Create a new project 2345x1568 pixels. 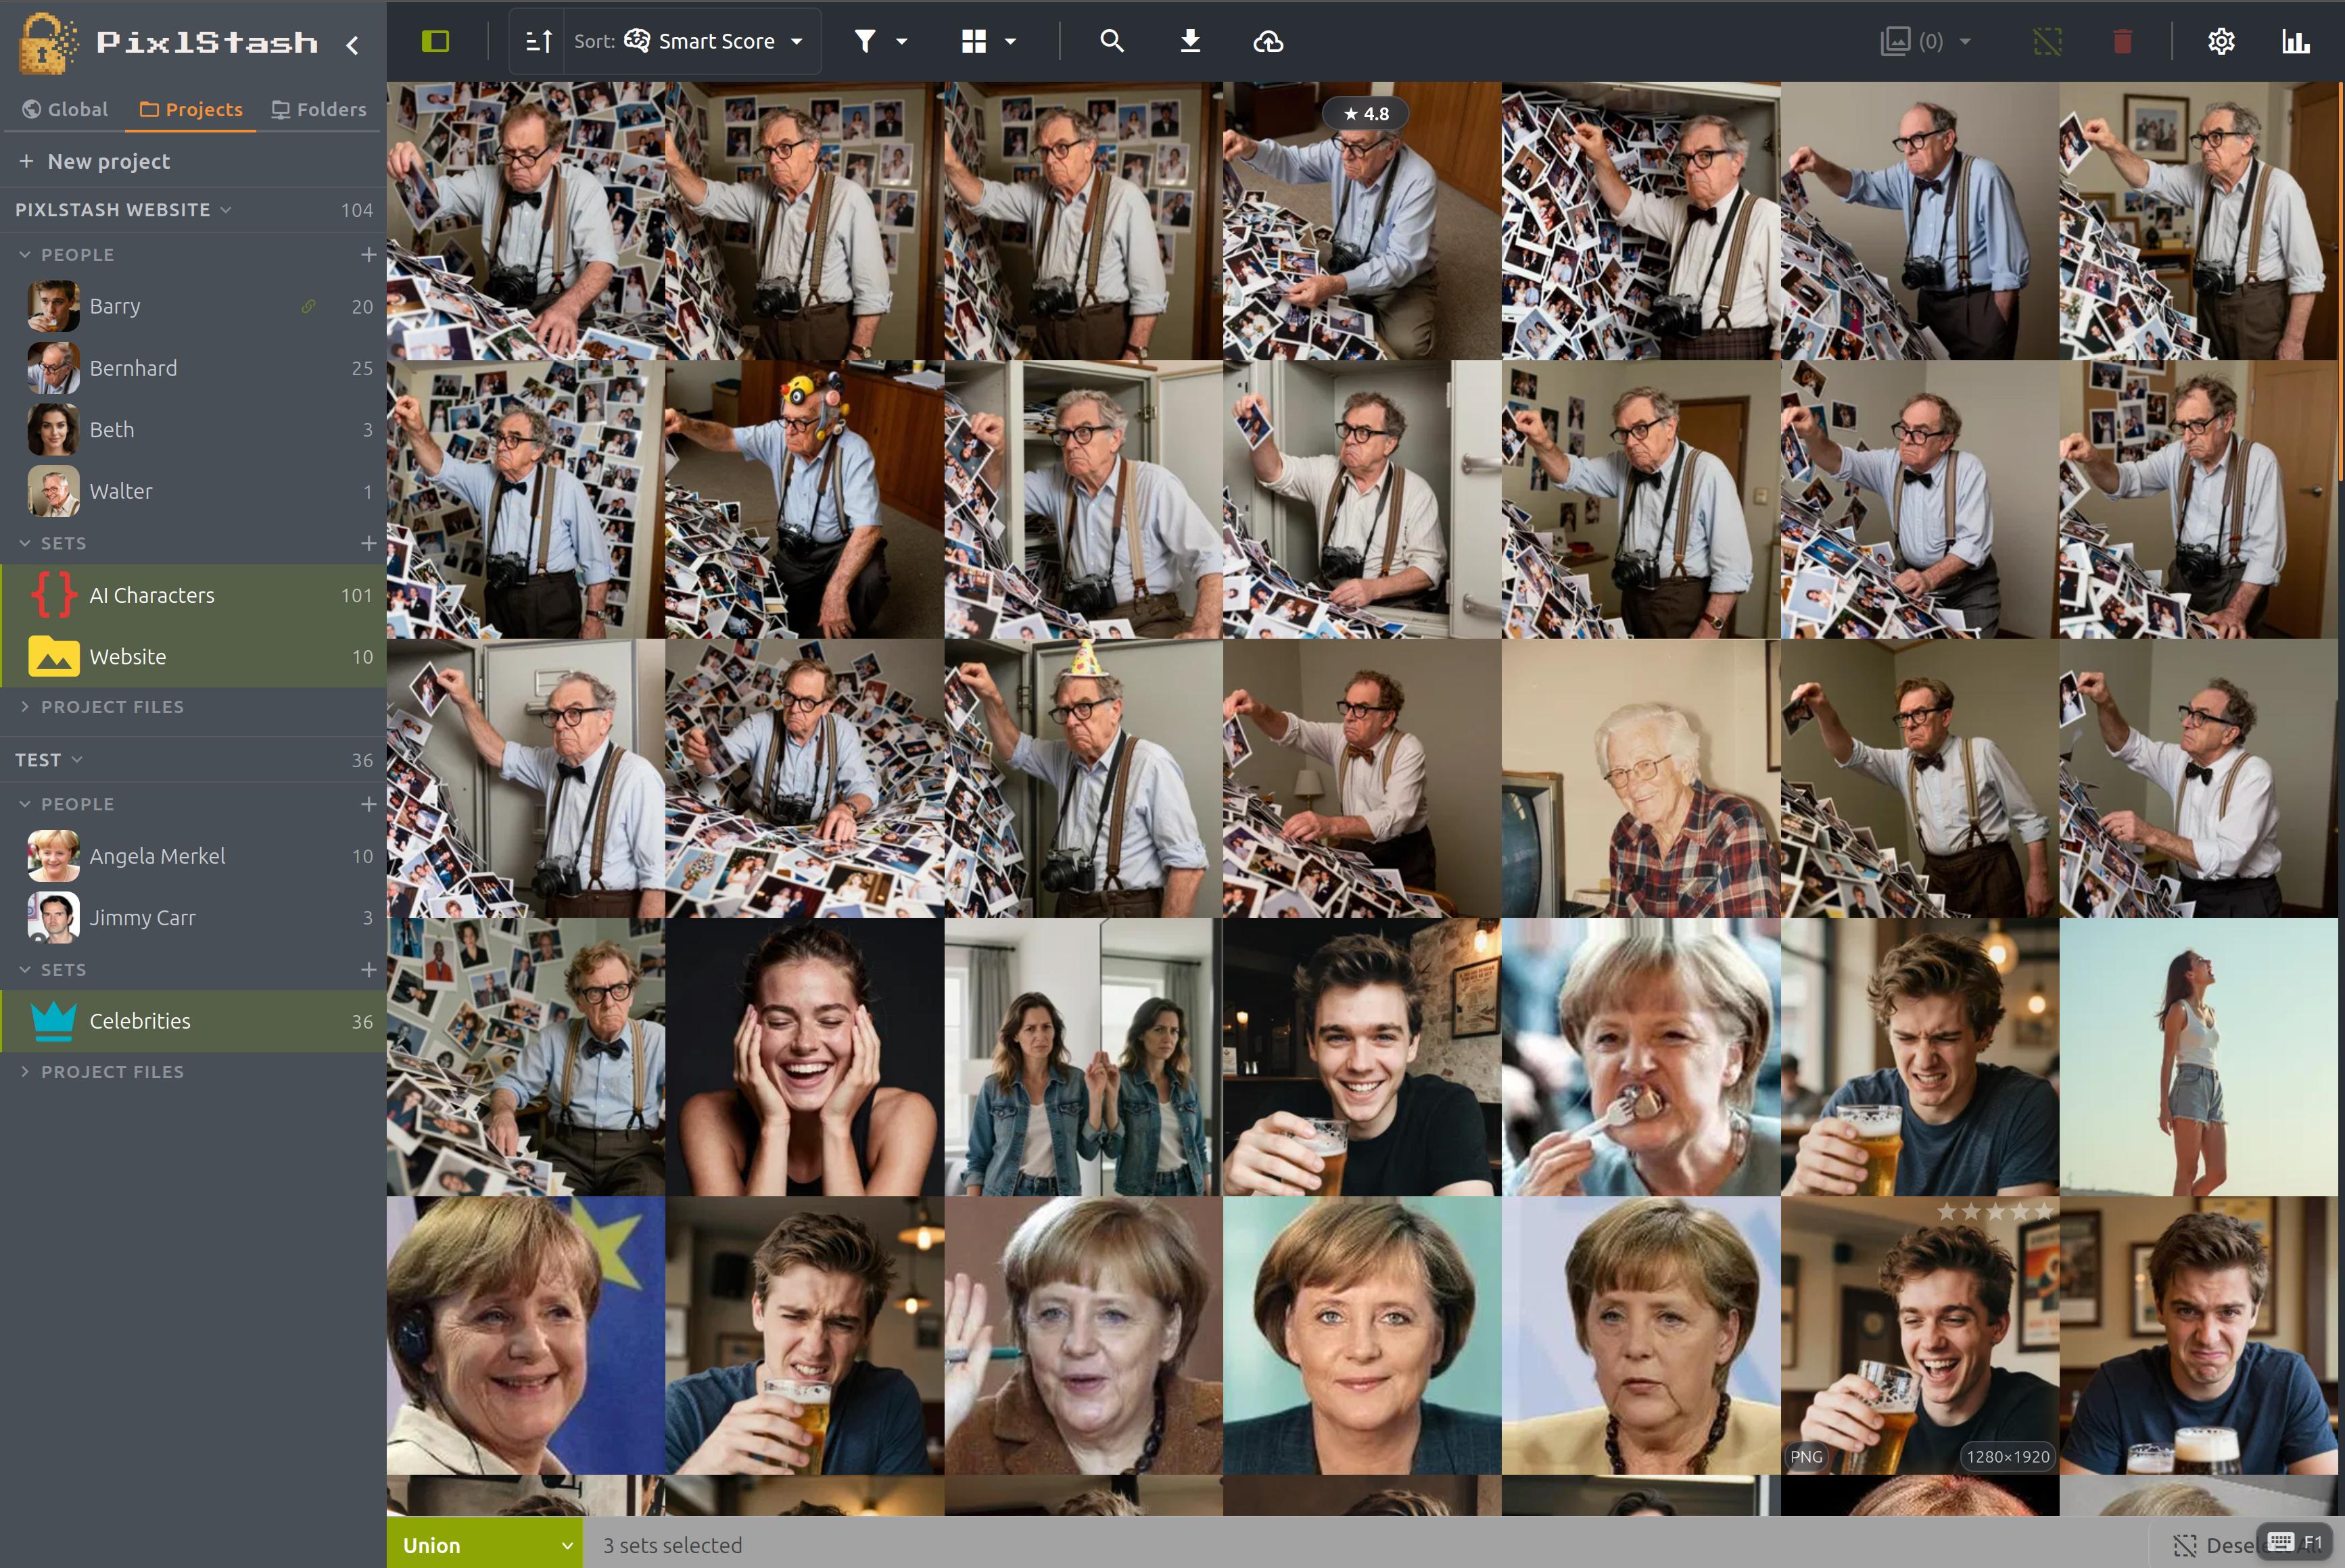point(95,161)
